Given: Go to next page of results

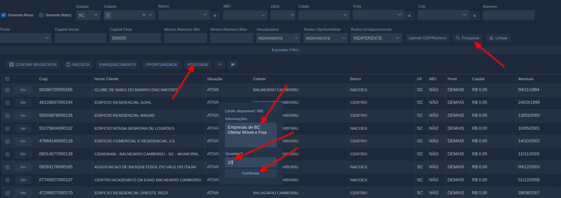Looking at the screenshot, I should tap(233, 65).
